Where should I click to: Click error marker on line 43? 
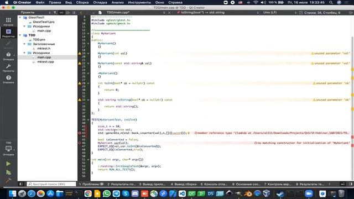(x=80, y=133)
